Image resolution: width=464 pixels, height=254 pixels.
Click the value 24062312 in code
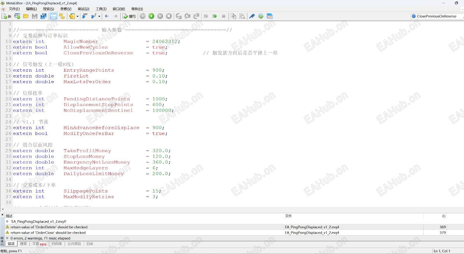tap(165, 41)
